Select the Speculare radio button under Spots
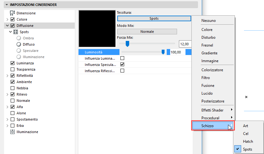 pos(19,51)
